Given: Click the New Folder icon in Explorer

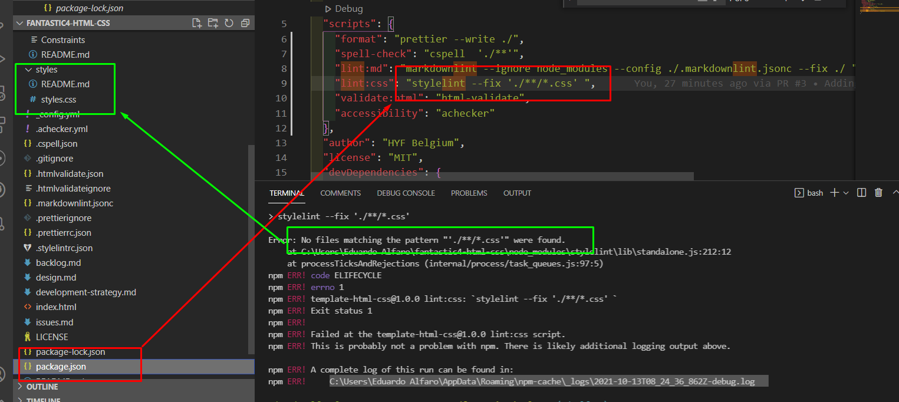Looking at the screenshot, I should click(212, 22).
